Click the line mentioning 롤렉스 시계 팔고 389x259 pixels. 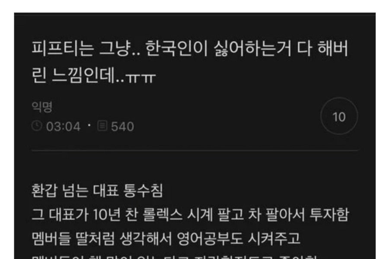click(x=190, y=215)
